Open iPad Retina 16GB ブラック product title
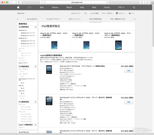 (x=86, y=99)
